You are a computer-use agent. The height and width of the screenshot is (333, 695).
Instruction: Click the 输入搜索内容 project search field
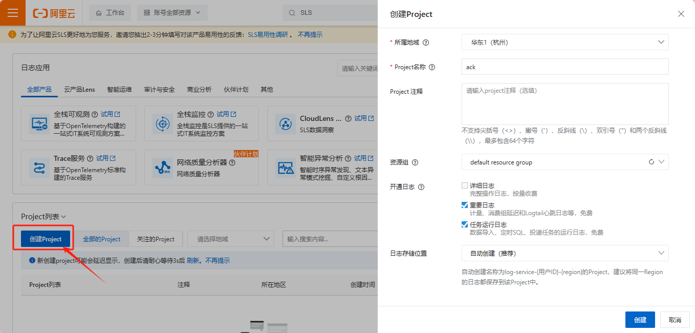tap(331, 239)
